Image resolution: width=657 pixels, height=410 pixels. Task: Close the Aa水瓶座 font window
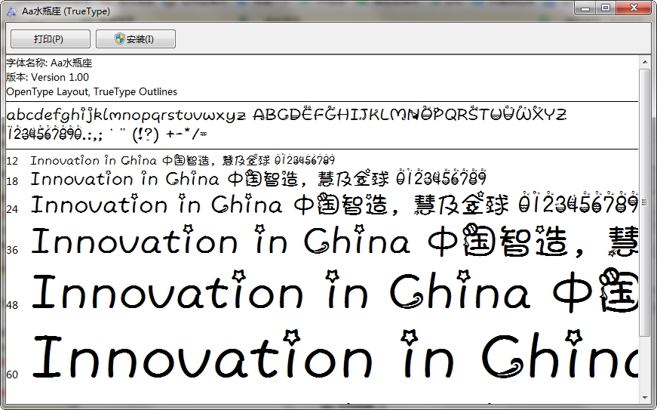tap(634, 8)
